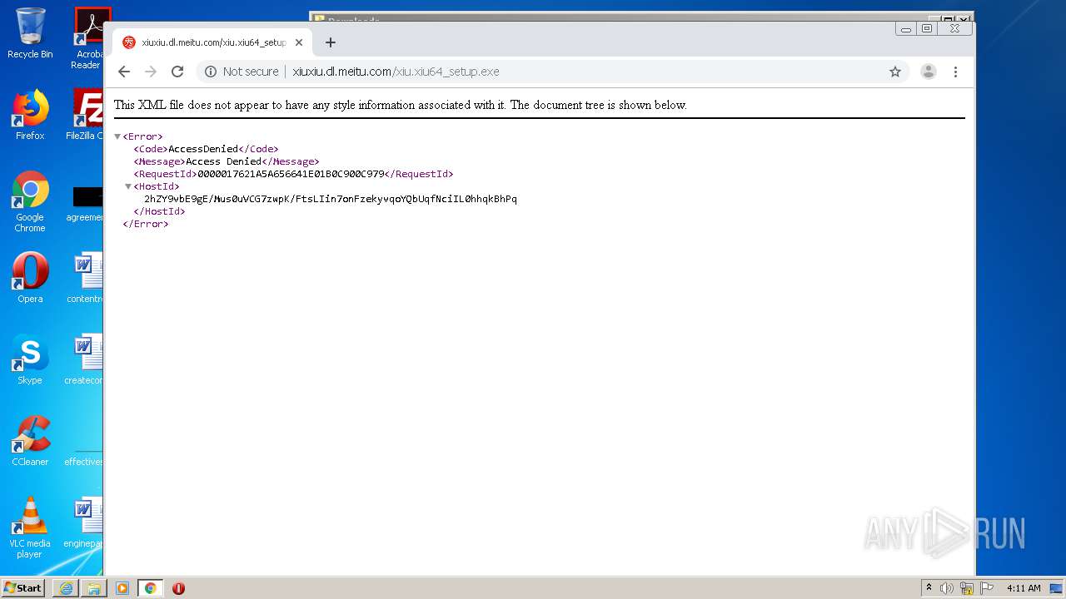The height and width of the screenshot is (599, 1066).
Task: Open Windows Media Player taskbar icon
Action: coord(122,588)
